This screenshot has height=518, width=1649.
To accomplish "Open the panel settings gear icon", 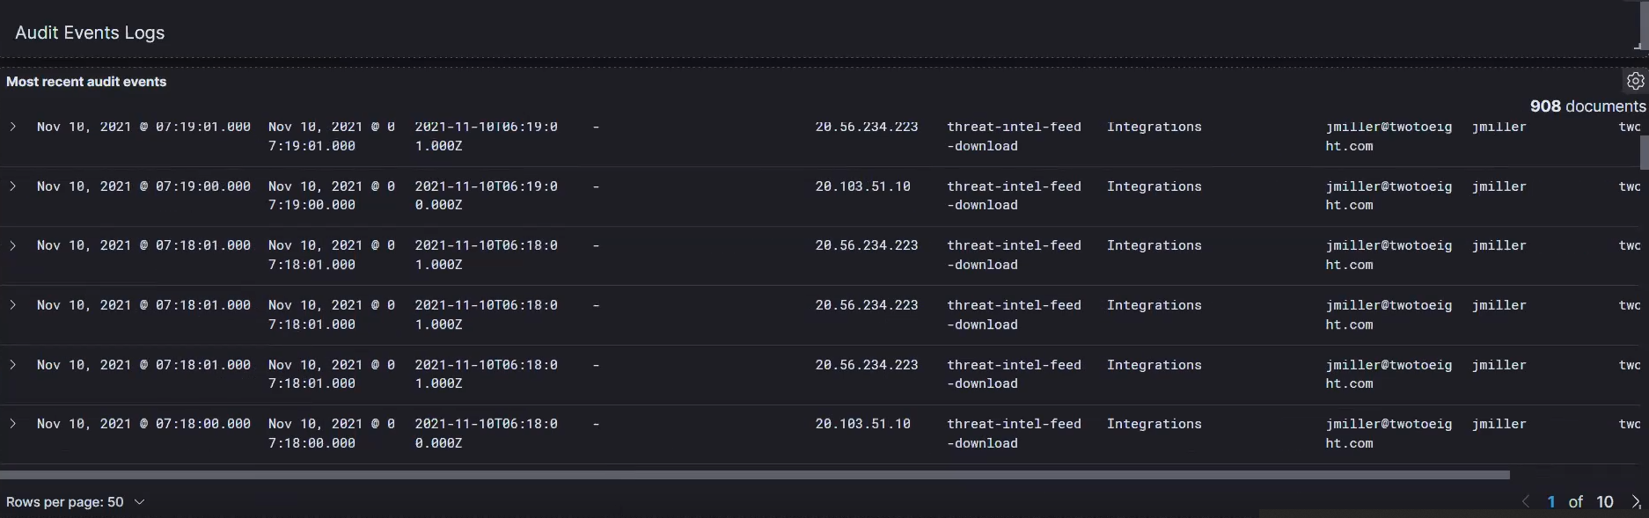I will pos(1636,80).
